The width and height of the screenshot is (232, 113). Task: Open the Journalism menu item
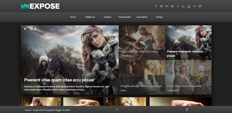(142, 17)
